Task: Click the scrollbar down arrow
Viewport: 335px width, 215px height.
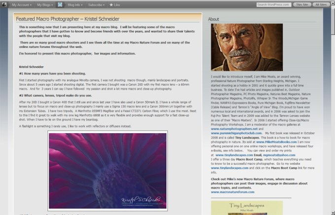Action: tap(332, 212)
